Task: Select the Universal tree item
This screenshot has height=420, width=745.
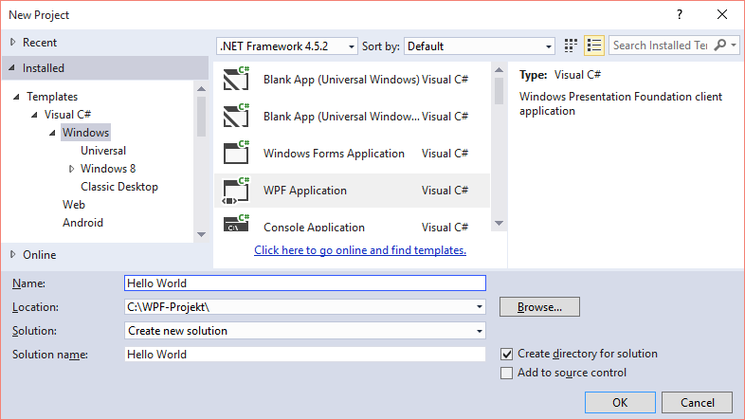Action: point(103,151)
